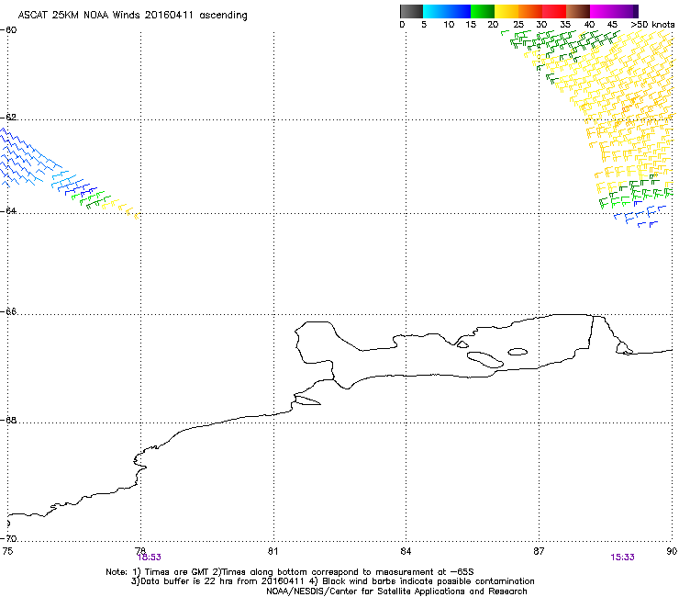The image size is (679, 597).
Task: Click the chart title ASCAT 25KM NOAA Winds
Action: point(79,15)
